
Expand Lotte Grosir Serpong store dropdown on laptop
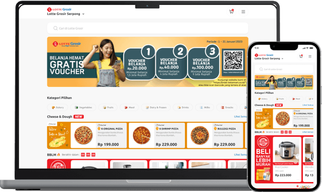click(x=66, y=14)
